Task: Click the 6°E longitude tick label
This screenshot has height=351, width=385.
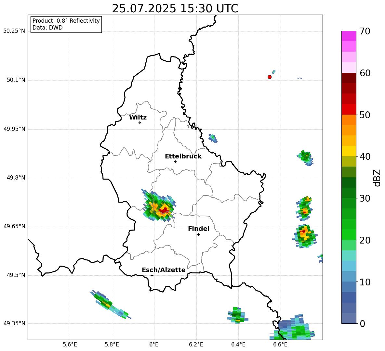Action: coord(154,345)
